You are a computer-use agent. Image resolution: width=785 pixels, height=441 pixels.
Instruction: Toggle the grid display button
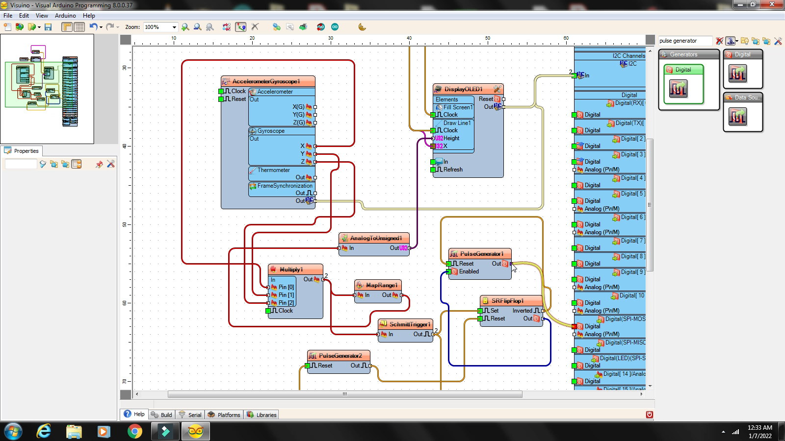pyautogui.click(x=78, y=27)
